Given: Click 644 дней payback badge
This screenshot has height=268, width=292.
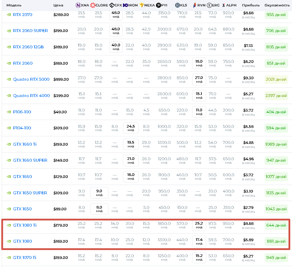Looking at the screenshot, I should click(x=276, y=225).
